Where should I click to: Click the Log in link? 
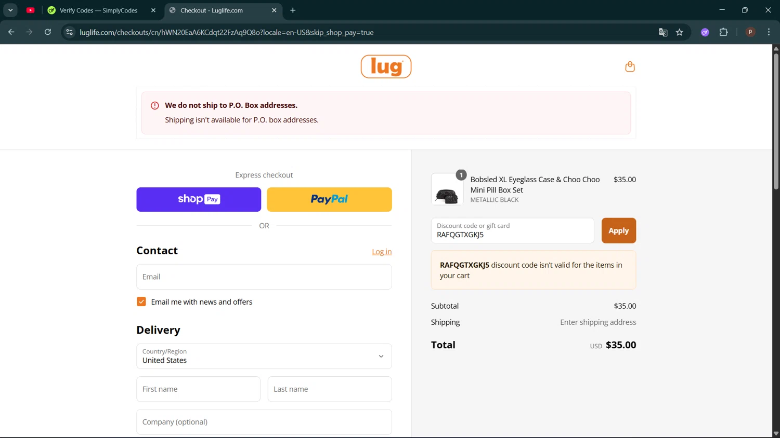[382, 252]
